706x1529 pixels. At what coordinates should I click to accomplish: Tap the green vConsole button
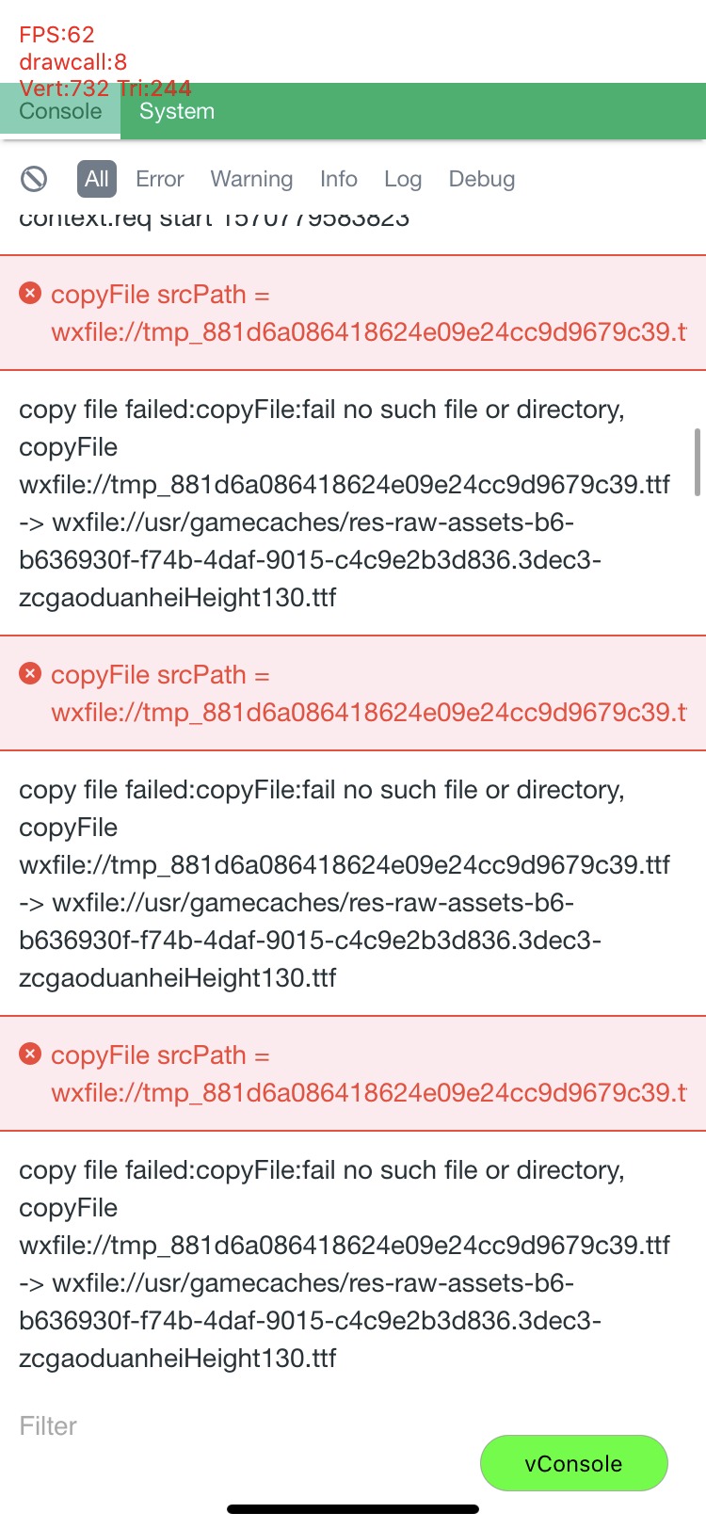click(x=573, y=1463)
